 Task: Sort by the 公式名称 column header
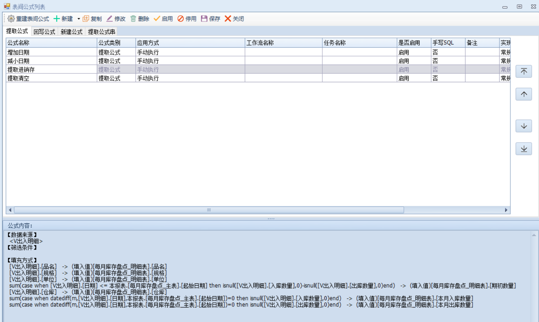[x=51, y=43]
